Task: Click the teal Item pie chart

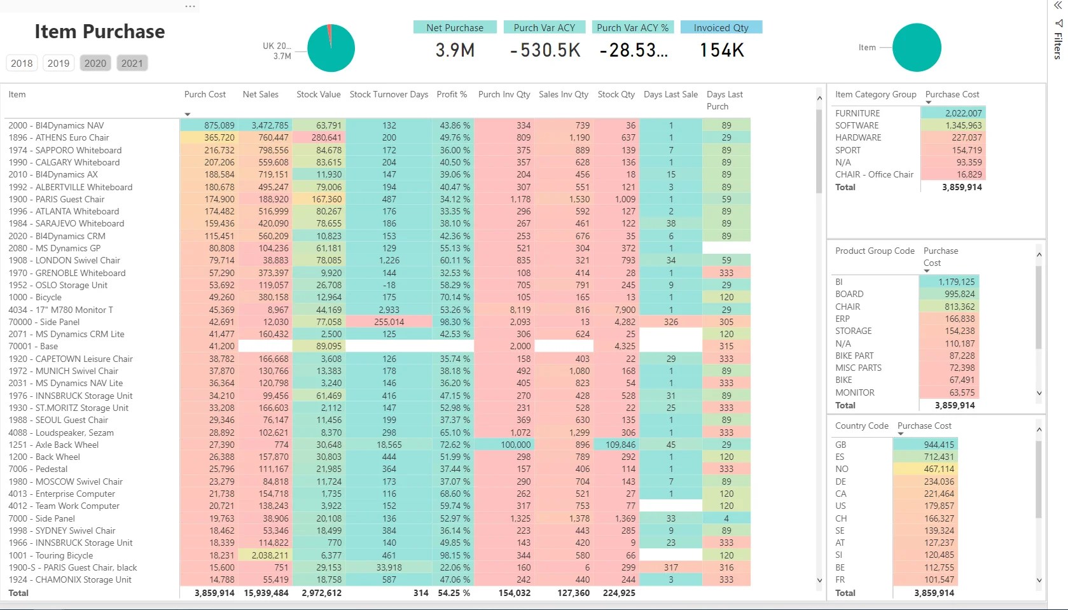Action: click(x=917, y=47)
